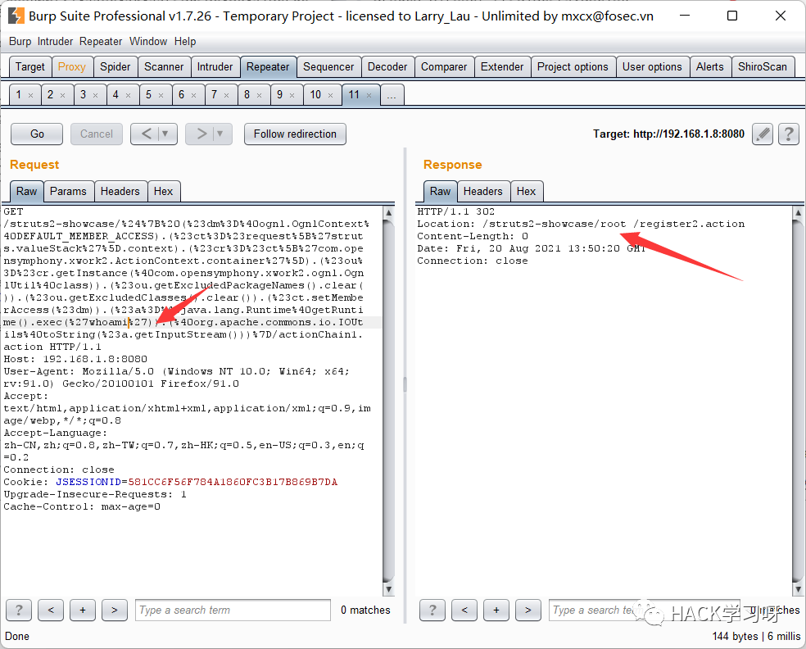Click the JSESSIONID cookie value text
The image size is (806, 649).
(233, 483)
